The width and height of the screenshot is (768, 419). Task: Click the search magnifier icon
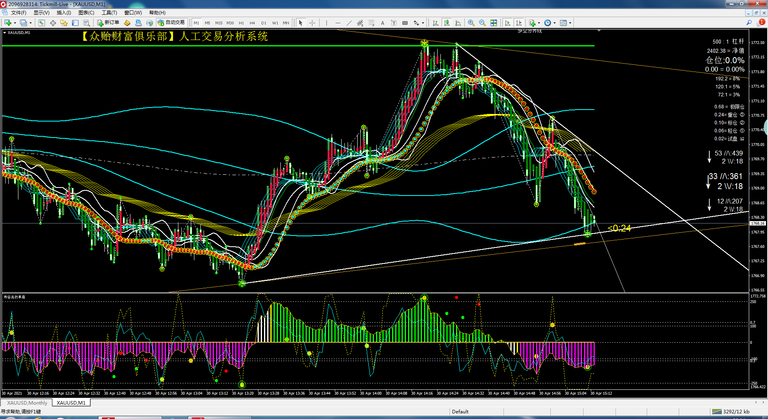click(749, 23)
